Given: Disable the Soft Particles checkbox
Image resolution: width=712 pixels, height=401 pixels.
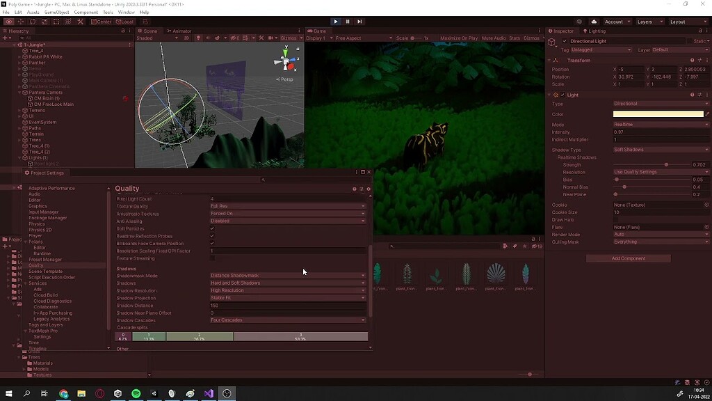Looking at the screenshot, I should tap(211, 228).
